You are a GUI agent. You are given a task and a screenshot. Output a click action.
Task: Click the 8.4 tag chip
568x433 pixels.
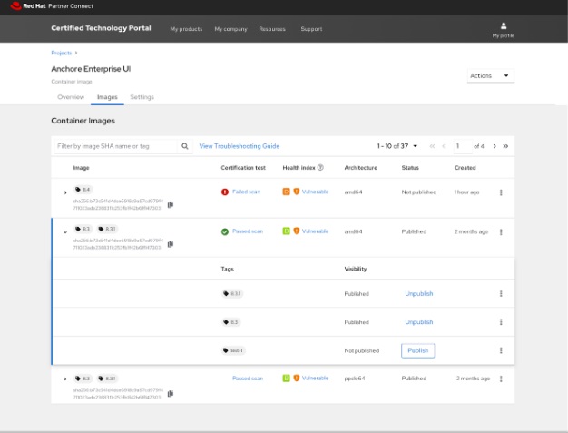tap(83, 190)
